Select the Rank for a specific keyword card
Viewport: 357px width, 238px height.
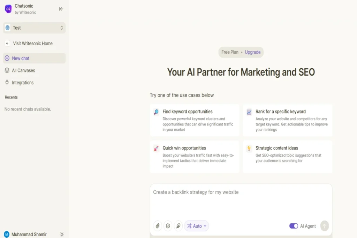pyautogui.click(x=287, y=120)
